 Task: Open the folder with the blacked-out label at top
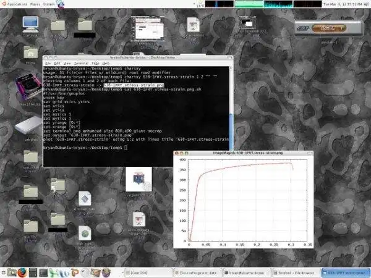85,25
